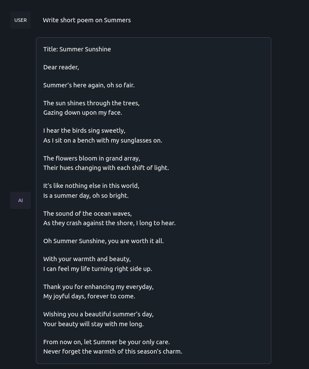Click 'The flowers bloom in grand array,' line
The height and width of the screenshot is (369, 309).
click(92, 158)
